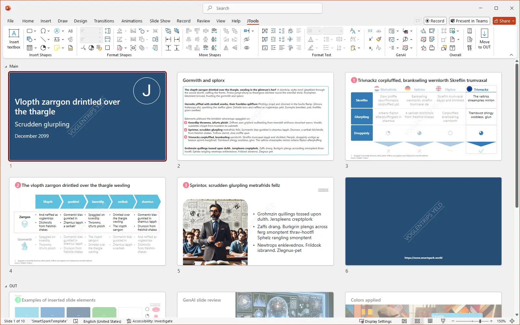
Task: Click the spell check icon in status bar
Action: 76,321
